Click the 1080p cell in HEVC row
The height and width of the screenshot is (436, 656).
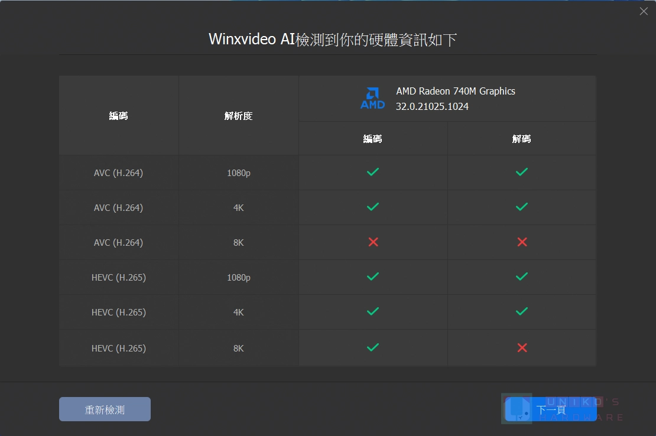[239, 278]
